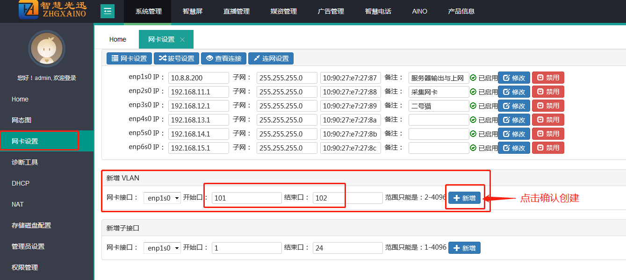
Task: Collapse the sidebar with the hamburger icon
Action: (108, 11)
